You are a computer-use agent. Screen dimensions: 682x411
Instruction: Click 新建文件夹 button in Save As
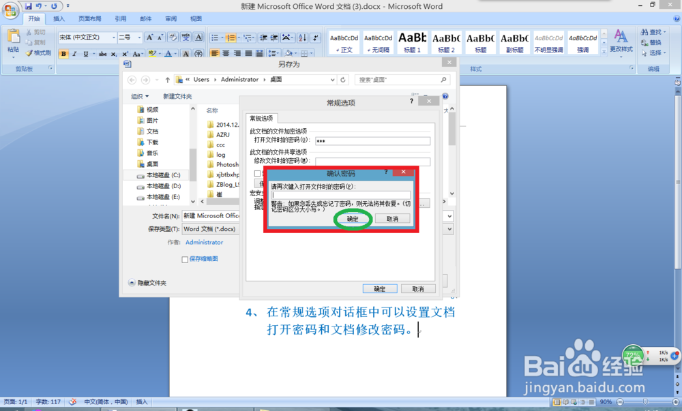177,96
